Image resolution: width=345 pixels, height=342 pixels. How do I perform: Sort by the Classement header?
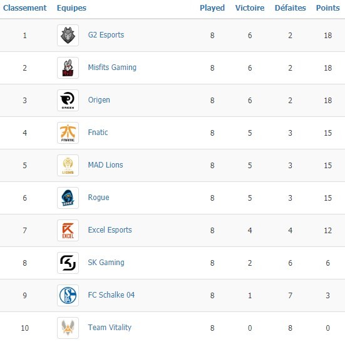[24, 8]
